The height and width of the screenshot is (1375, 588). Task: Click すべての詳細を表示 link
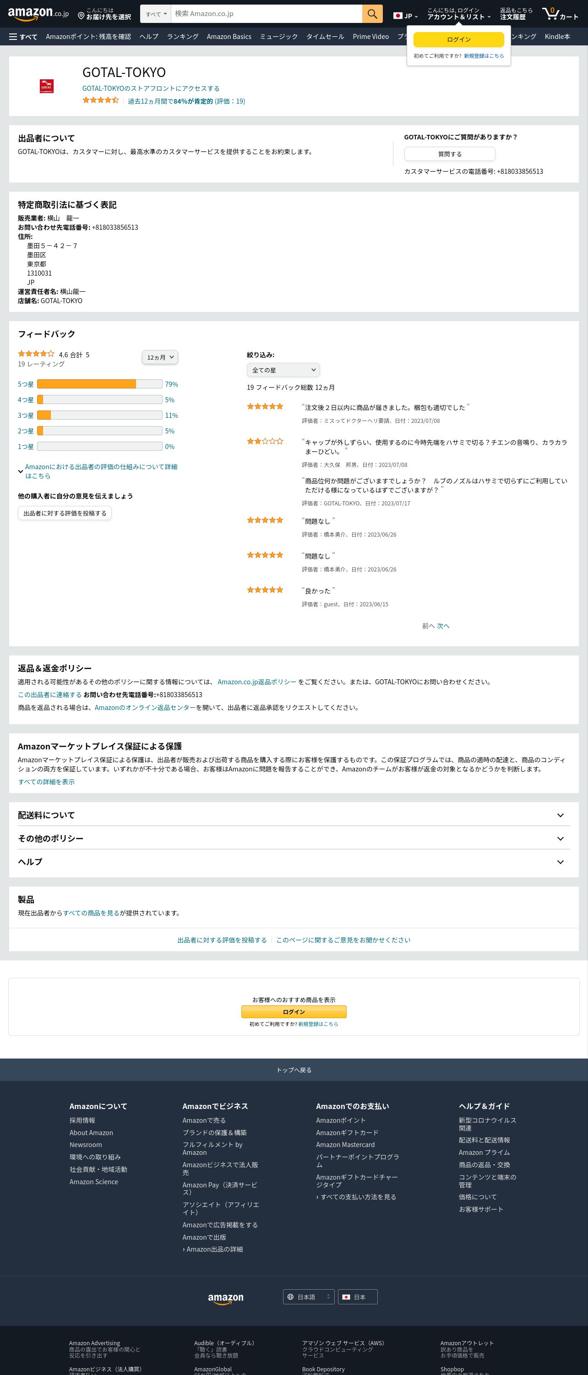46,782
